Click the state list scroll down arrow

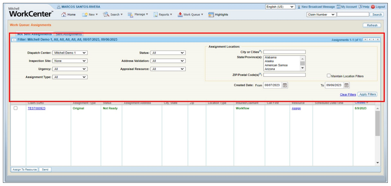pyautogui.click(x=302, y=68)
